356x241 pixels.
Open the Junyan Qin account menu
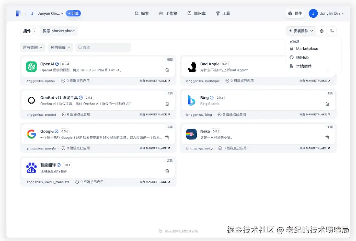[326, 13]
